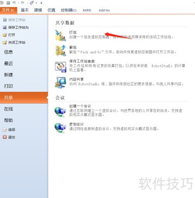Open the customize quick access toolbar dropdown
Viewport: 195px width, 198px height.
click(x=41, y=3)
